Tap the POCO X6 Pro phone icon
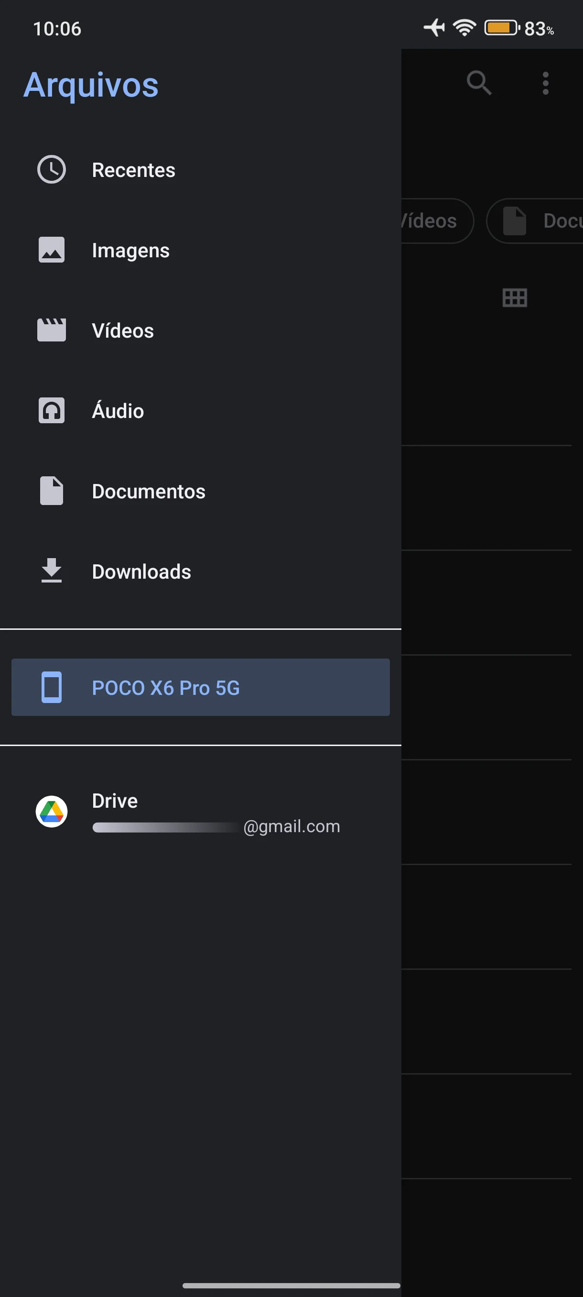The width and height of the screenshot is (583, 1297). (x=51, y=687)
